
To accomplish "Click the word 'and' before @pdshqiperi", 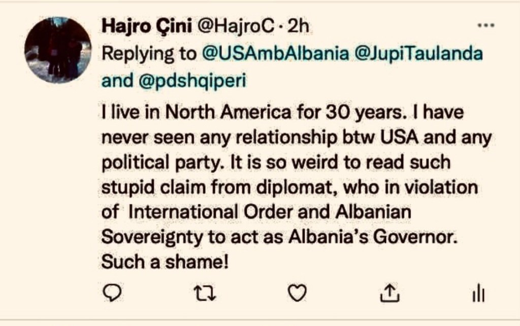I will (117, 81).
